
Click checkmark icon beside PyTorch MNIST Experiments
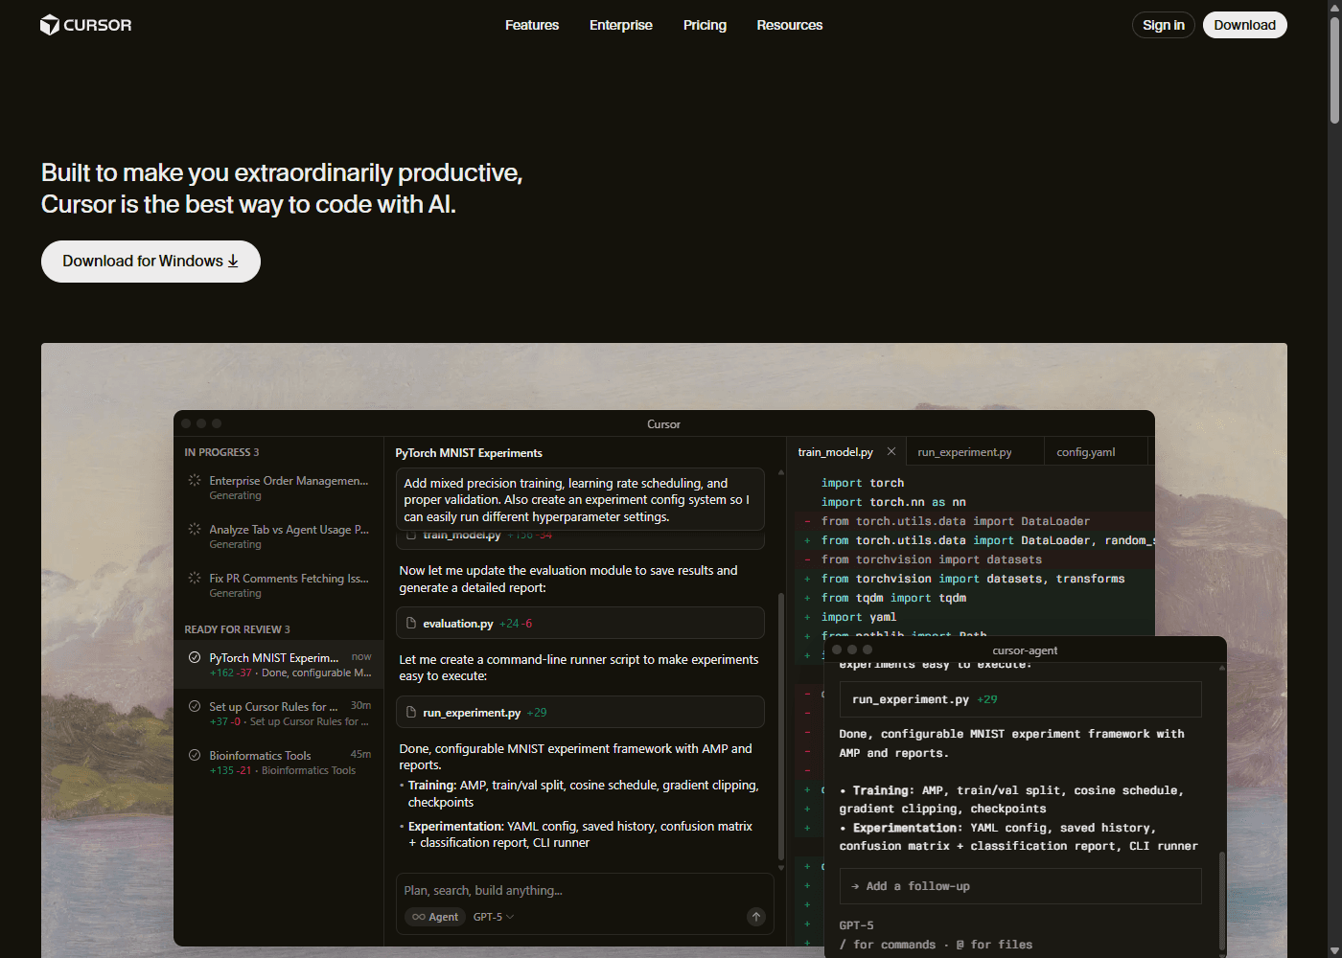coord(195,657)
